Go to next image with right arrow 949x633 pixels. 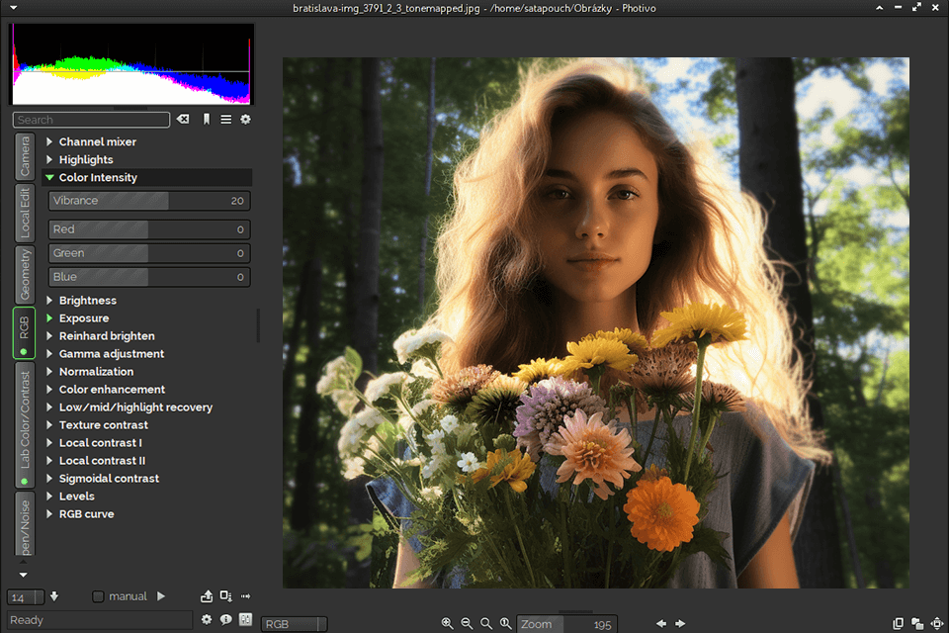coord(680,623)
